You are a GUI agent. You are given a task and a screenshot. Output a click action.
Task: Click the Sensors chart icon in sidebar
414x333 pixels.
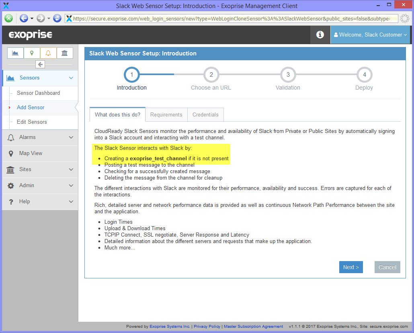(x=10, y=78)
